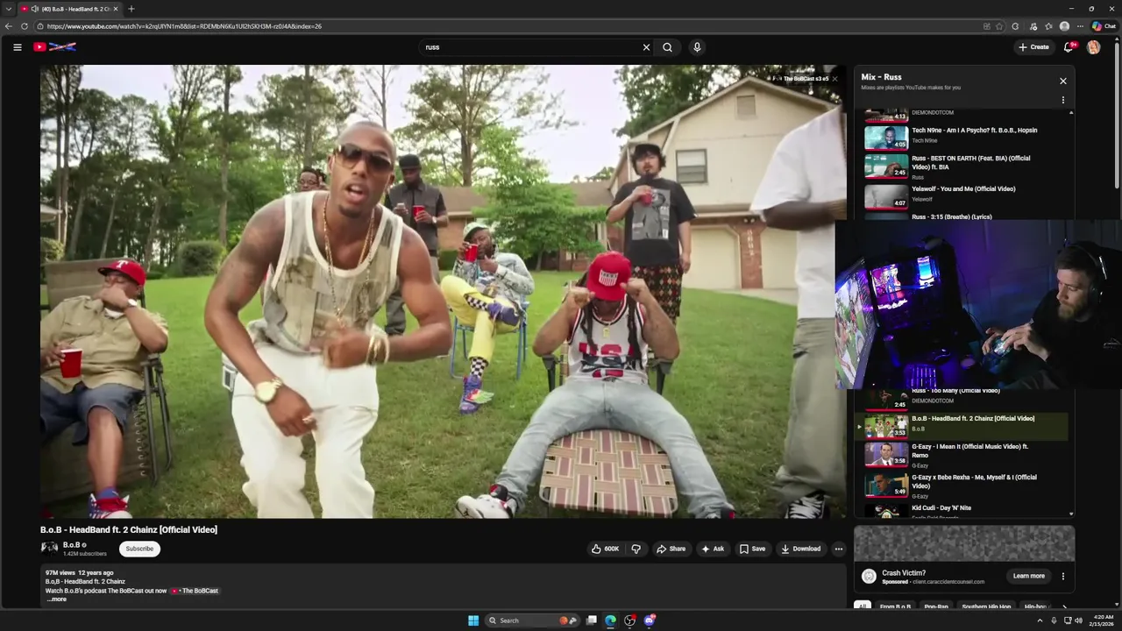Image resolution: width=1122 pixels, height=631 pixels.
Task: Open YouTube notifications bell
Action: coord(1069,47)
